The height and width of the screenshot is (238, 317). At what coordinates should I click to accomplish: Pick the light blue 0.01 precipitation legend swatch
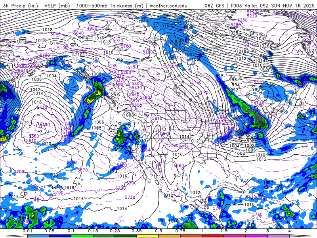click(38, 236)
